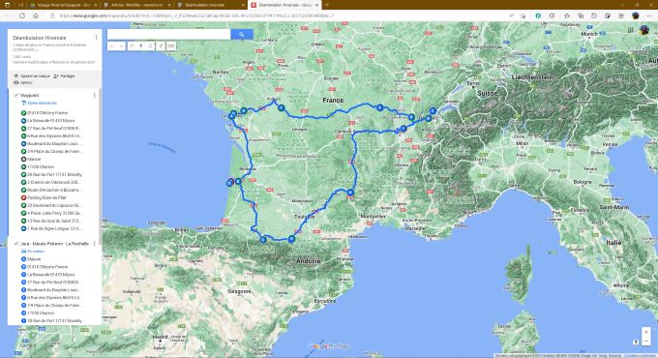Click the dark Maison icon in Waypoint layer
The height and width of the screenshot is (358, 658).
pos(23,159)
